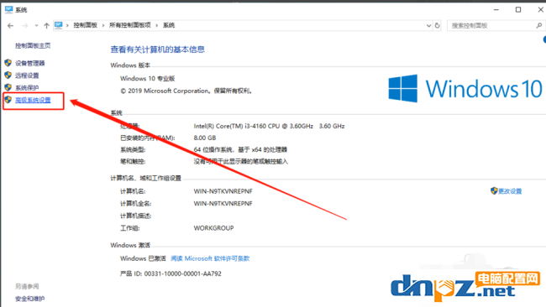Open 设备管理器 from sidebar
The width and height of the screenshot is (546, 307).
[30, 63]
